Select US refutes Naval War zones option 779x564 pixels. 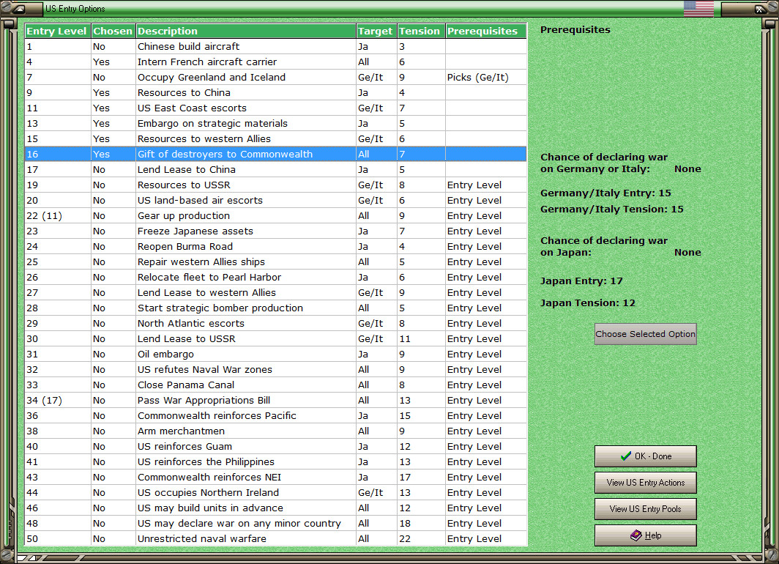276,370
